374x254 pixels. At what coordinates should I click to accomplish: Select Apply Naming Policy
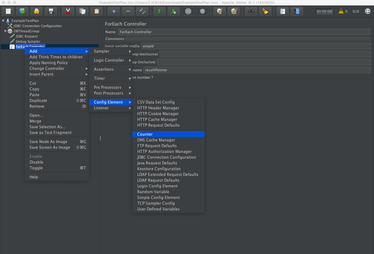(x=57, y=63)
